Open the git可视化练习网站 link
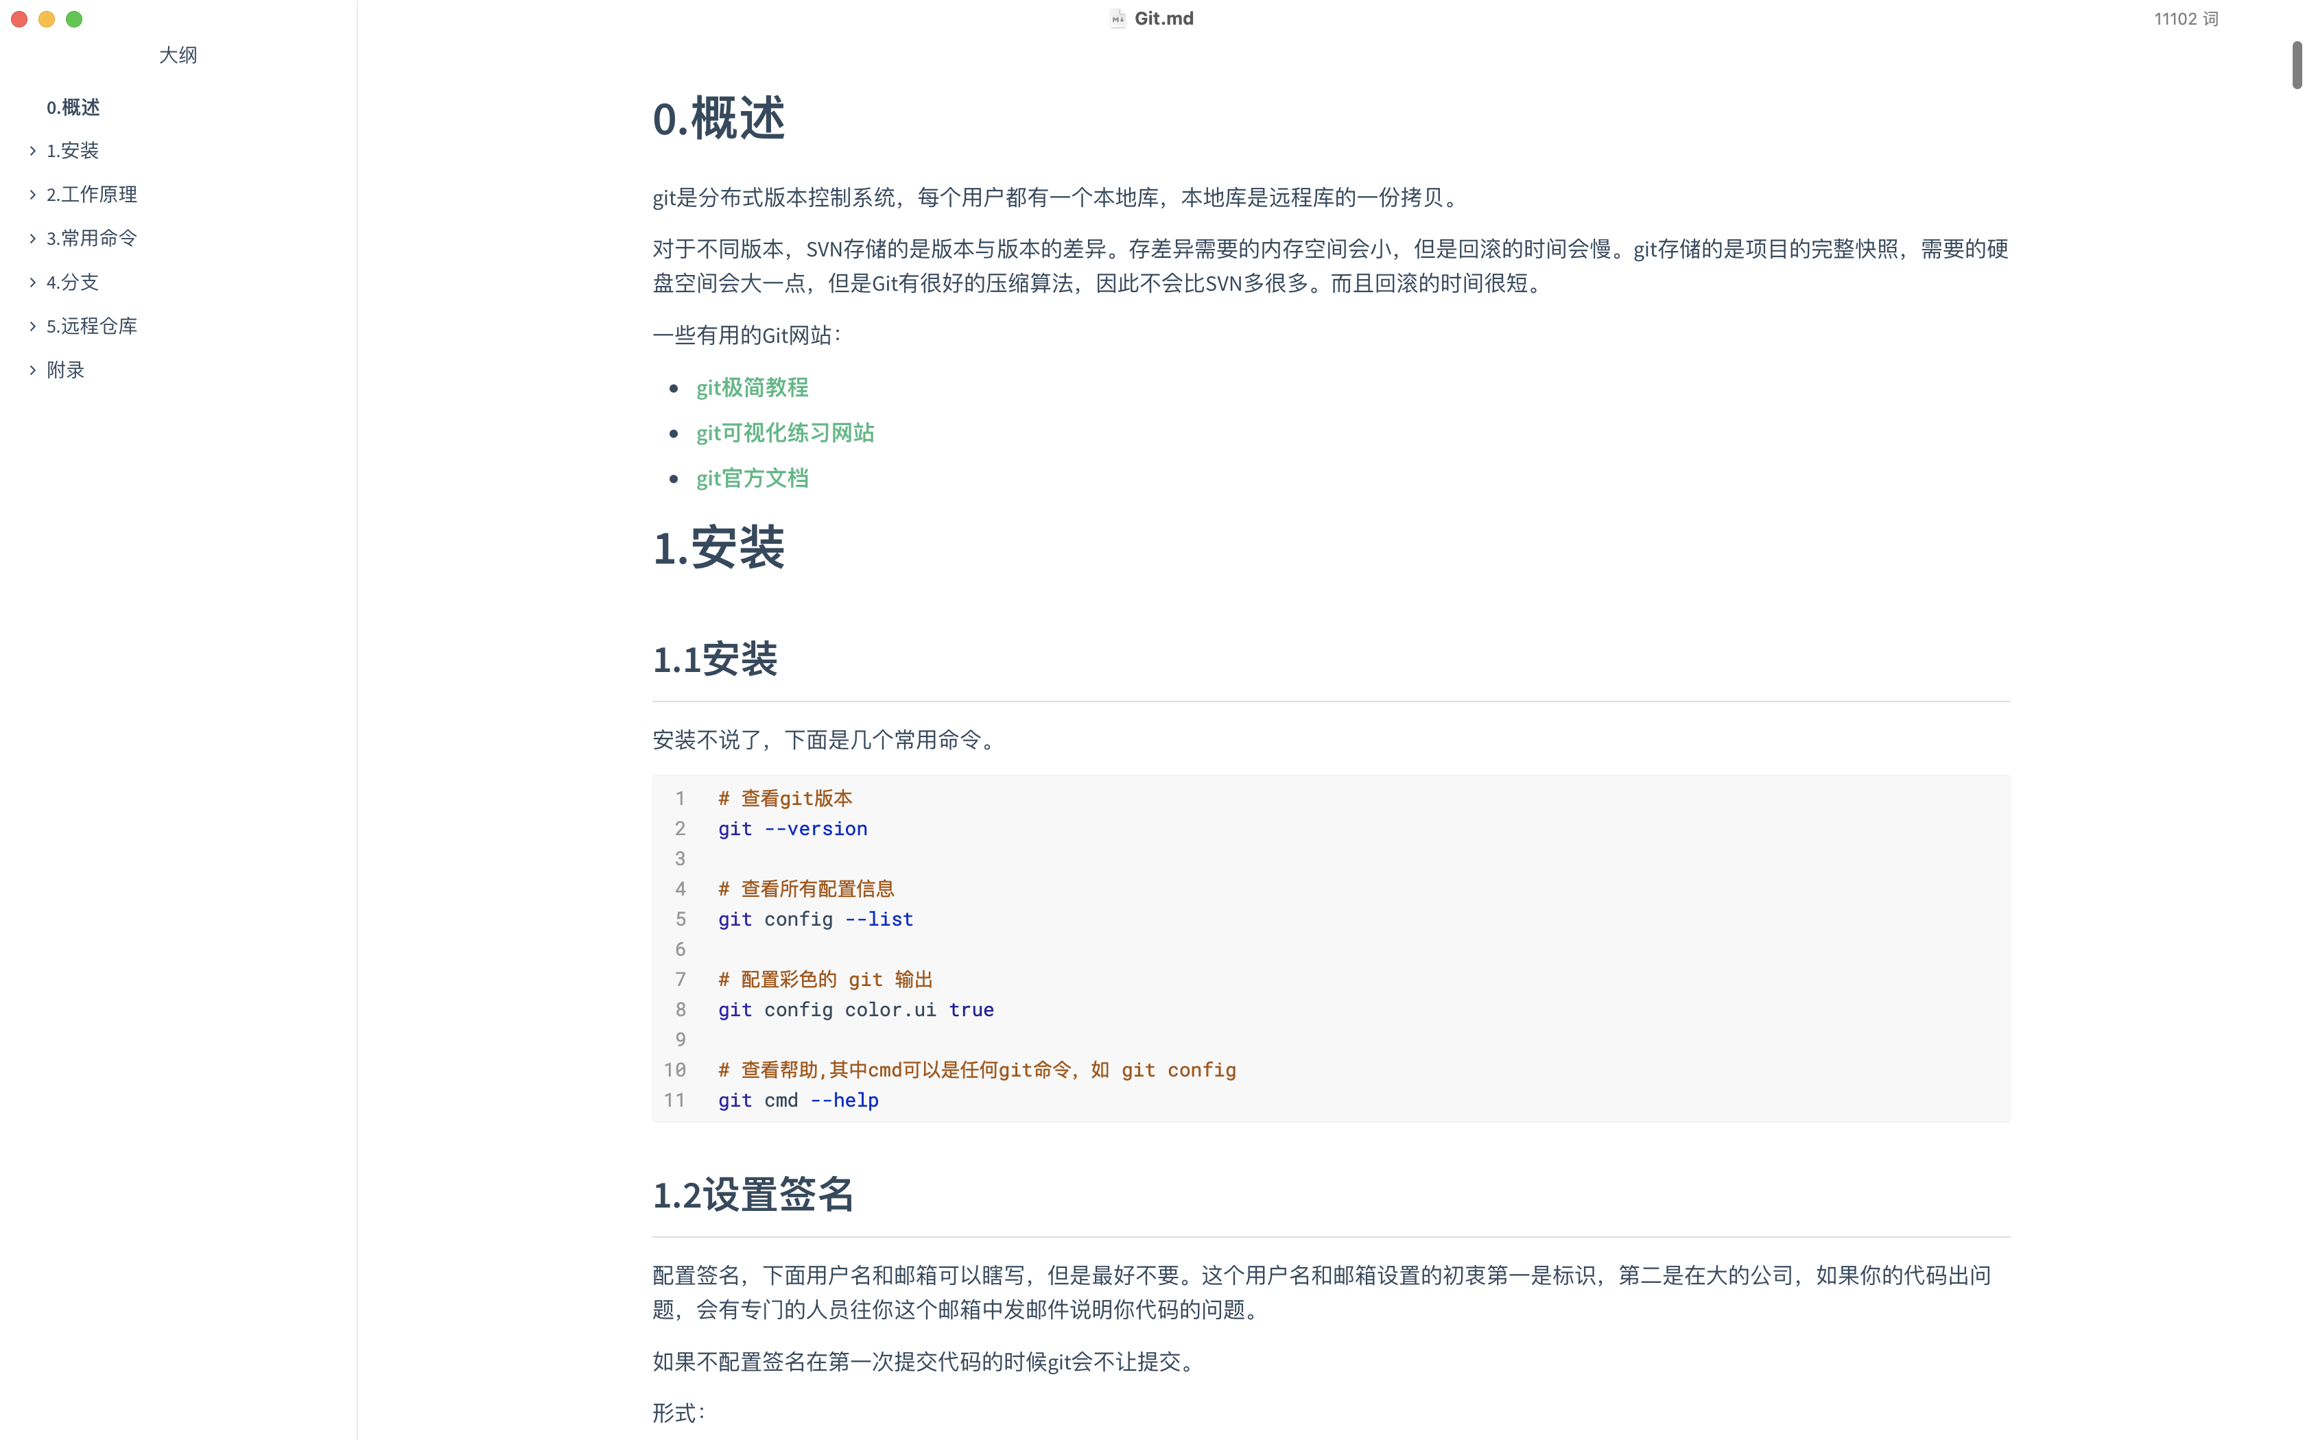This screenshot has width=2305, height=1440. 784,433
